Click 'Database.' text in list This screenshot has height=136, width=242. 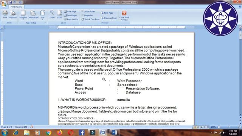(133, 92)
